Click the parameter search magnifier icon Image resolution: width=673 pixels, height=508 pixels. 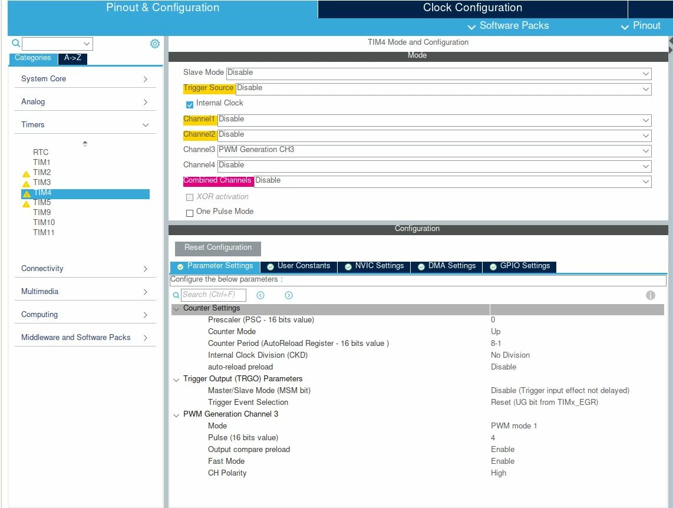176,295
